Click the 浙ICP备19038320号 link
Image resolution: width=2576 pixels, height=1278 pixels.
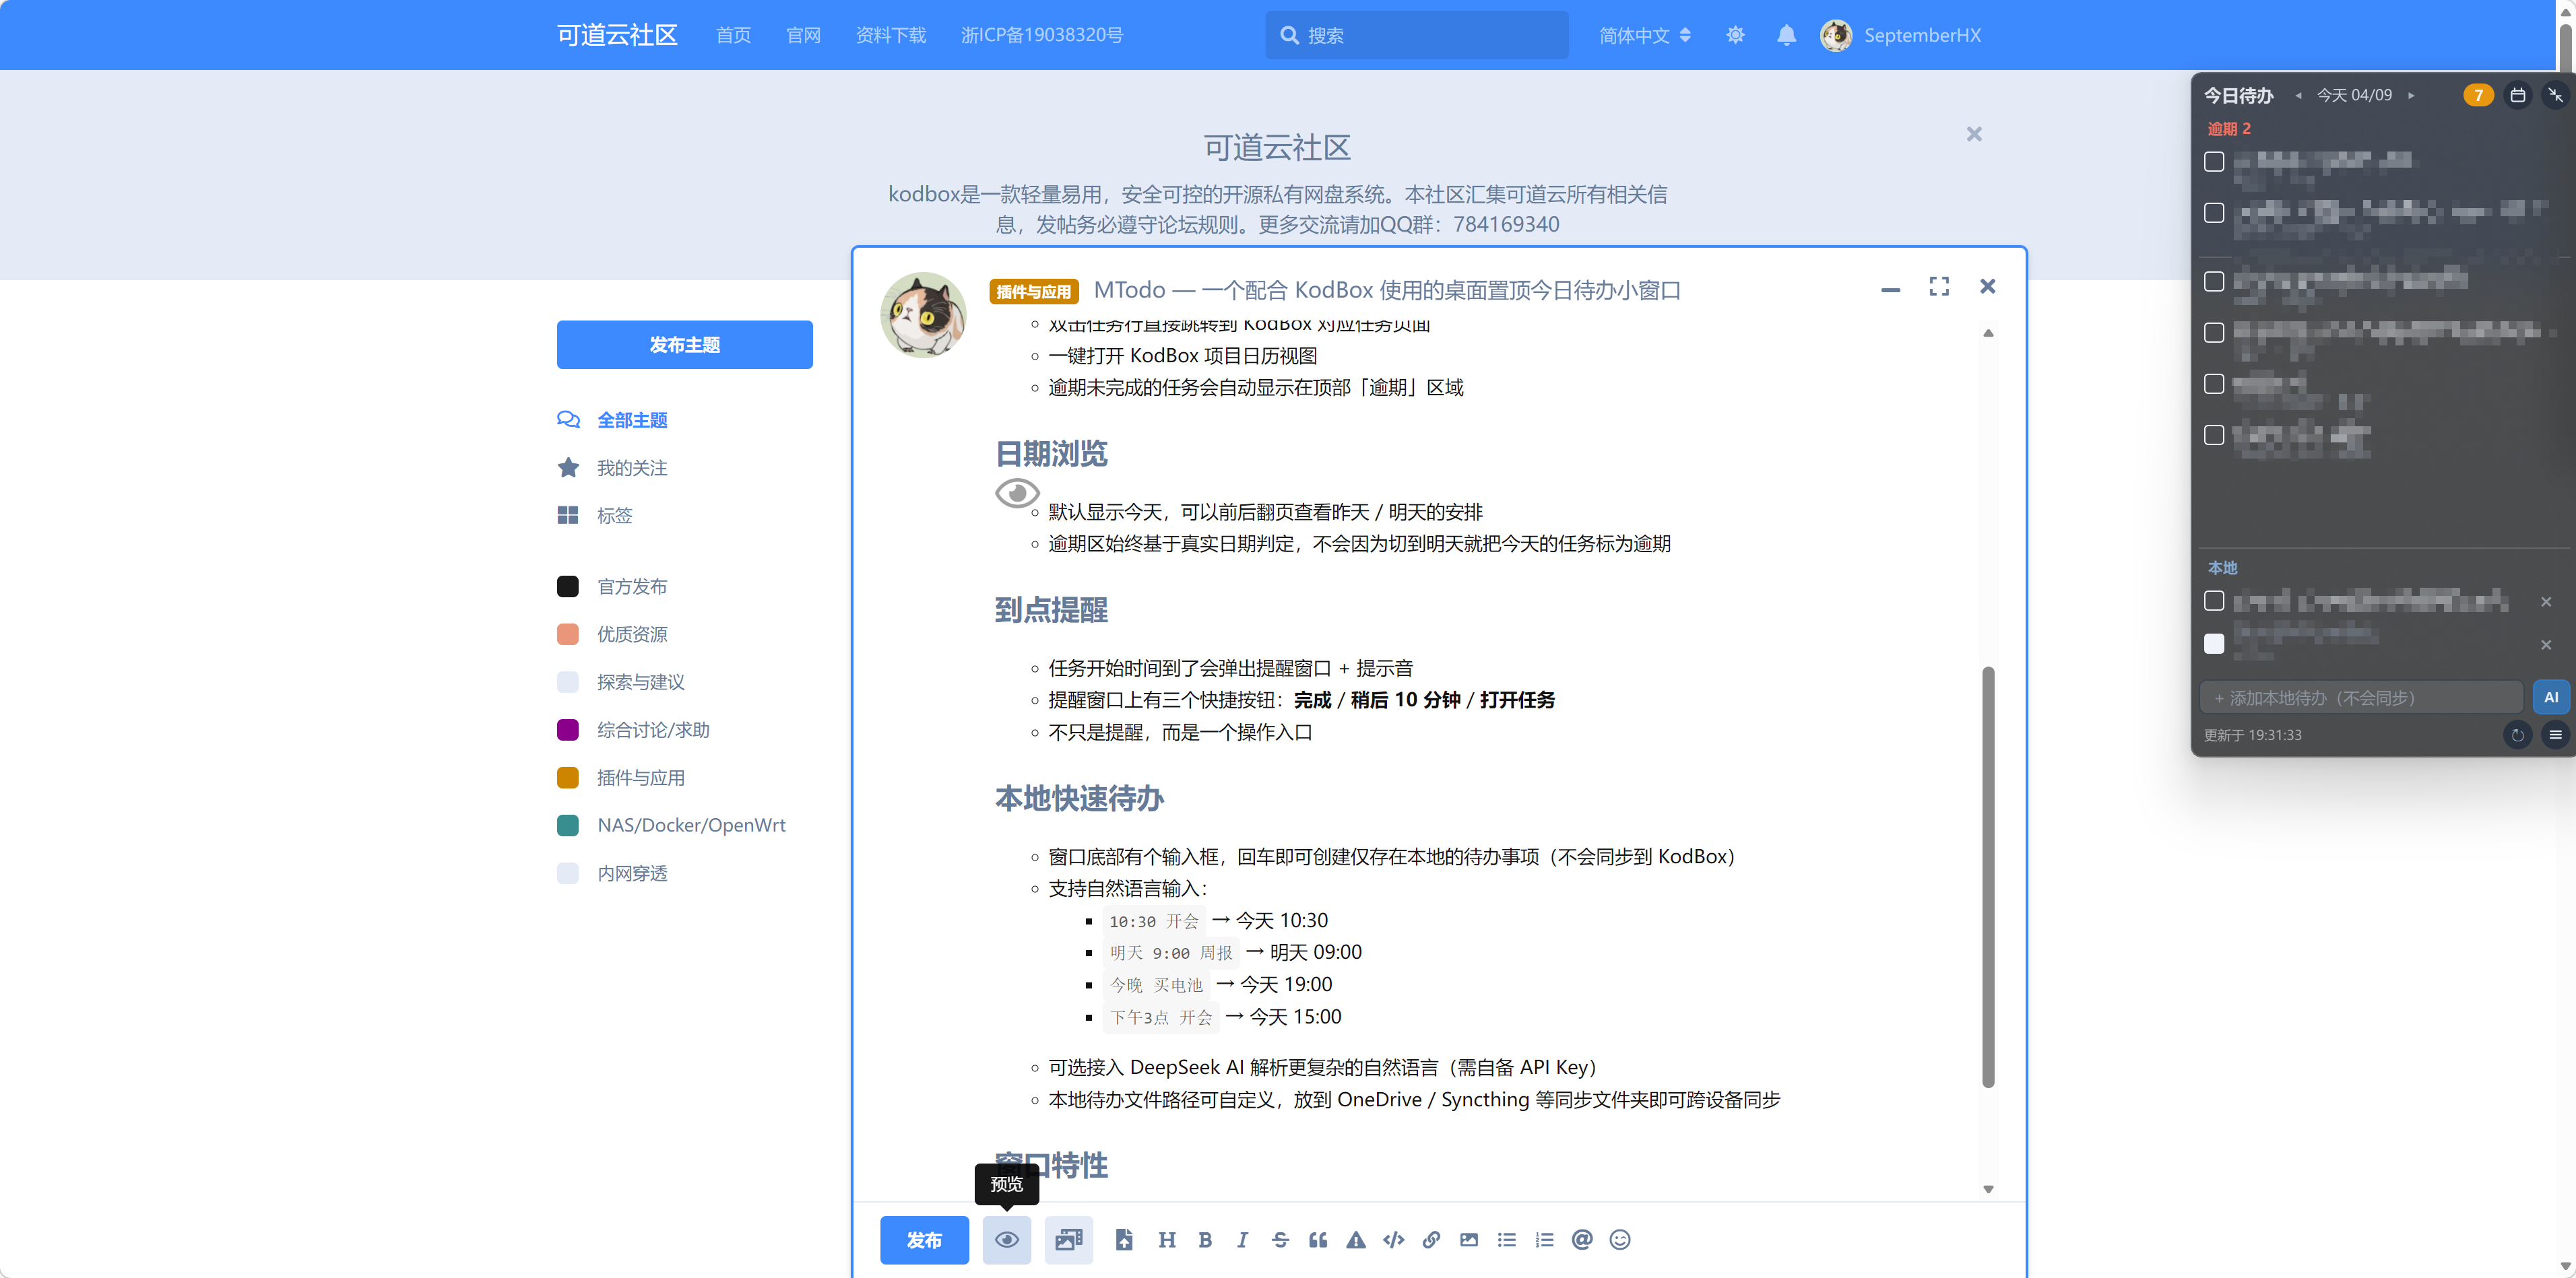(x=1042, y=35)
